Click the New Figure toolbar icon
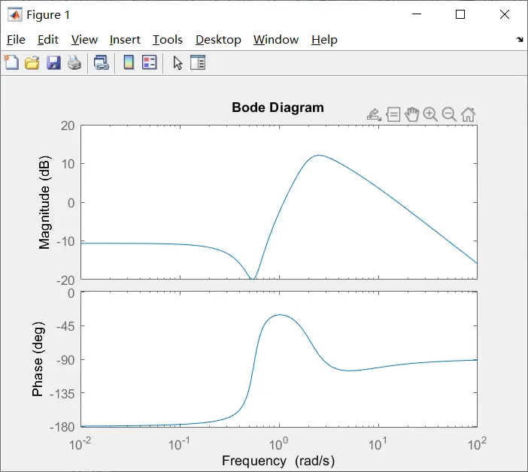The image size is (528, 472). coord(12,62)
